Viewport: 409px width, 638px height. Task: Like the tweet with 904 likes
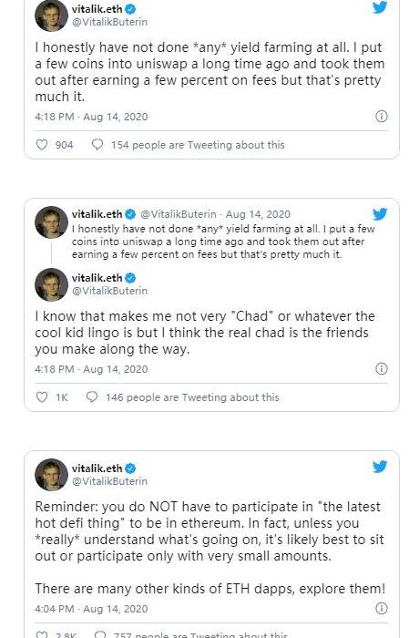coord(42,144)
